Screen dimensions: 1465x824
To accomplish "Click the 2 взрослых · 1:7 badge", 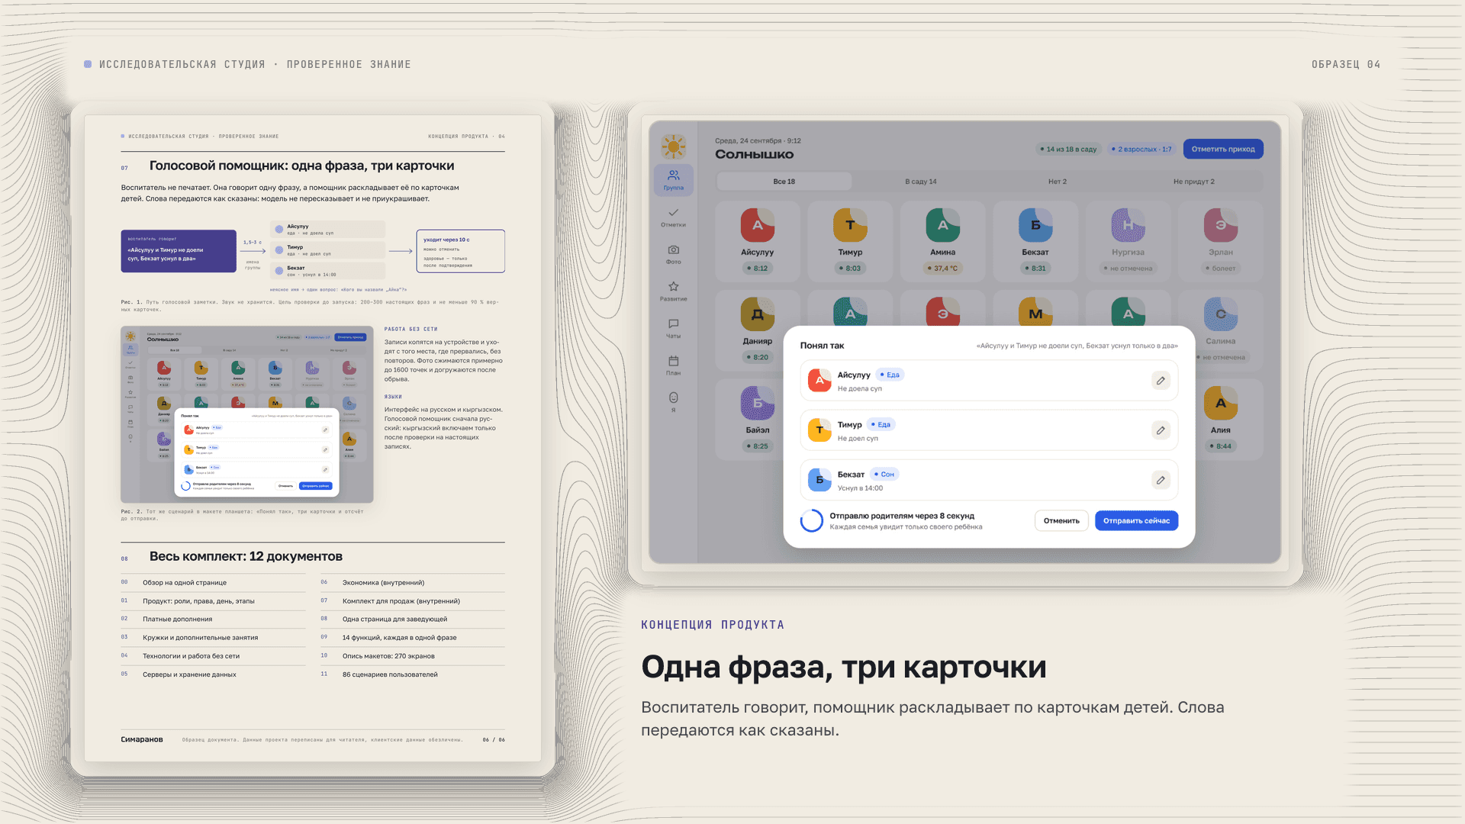I will (1141, 149).
